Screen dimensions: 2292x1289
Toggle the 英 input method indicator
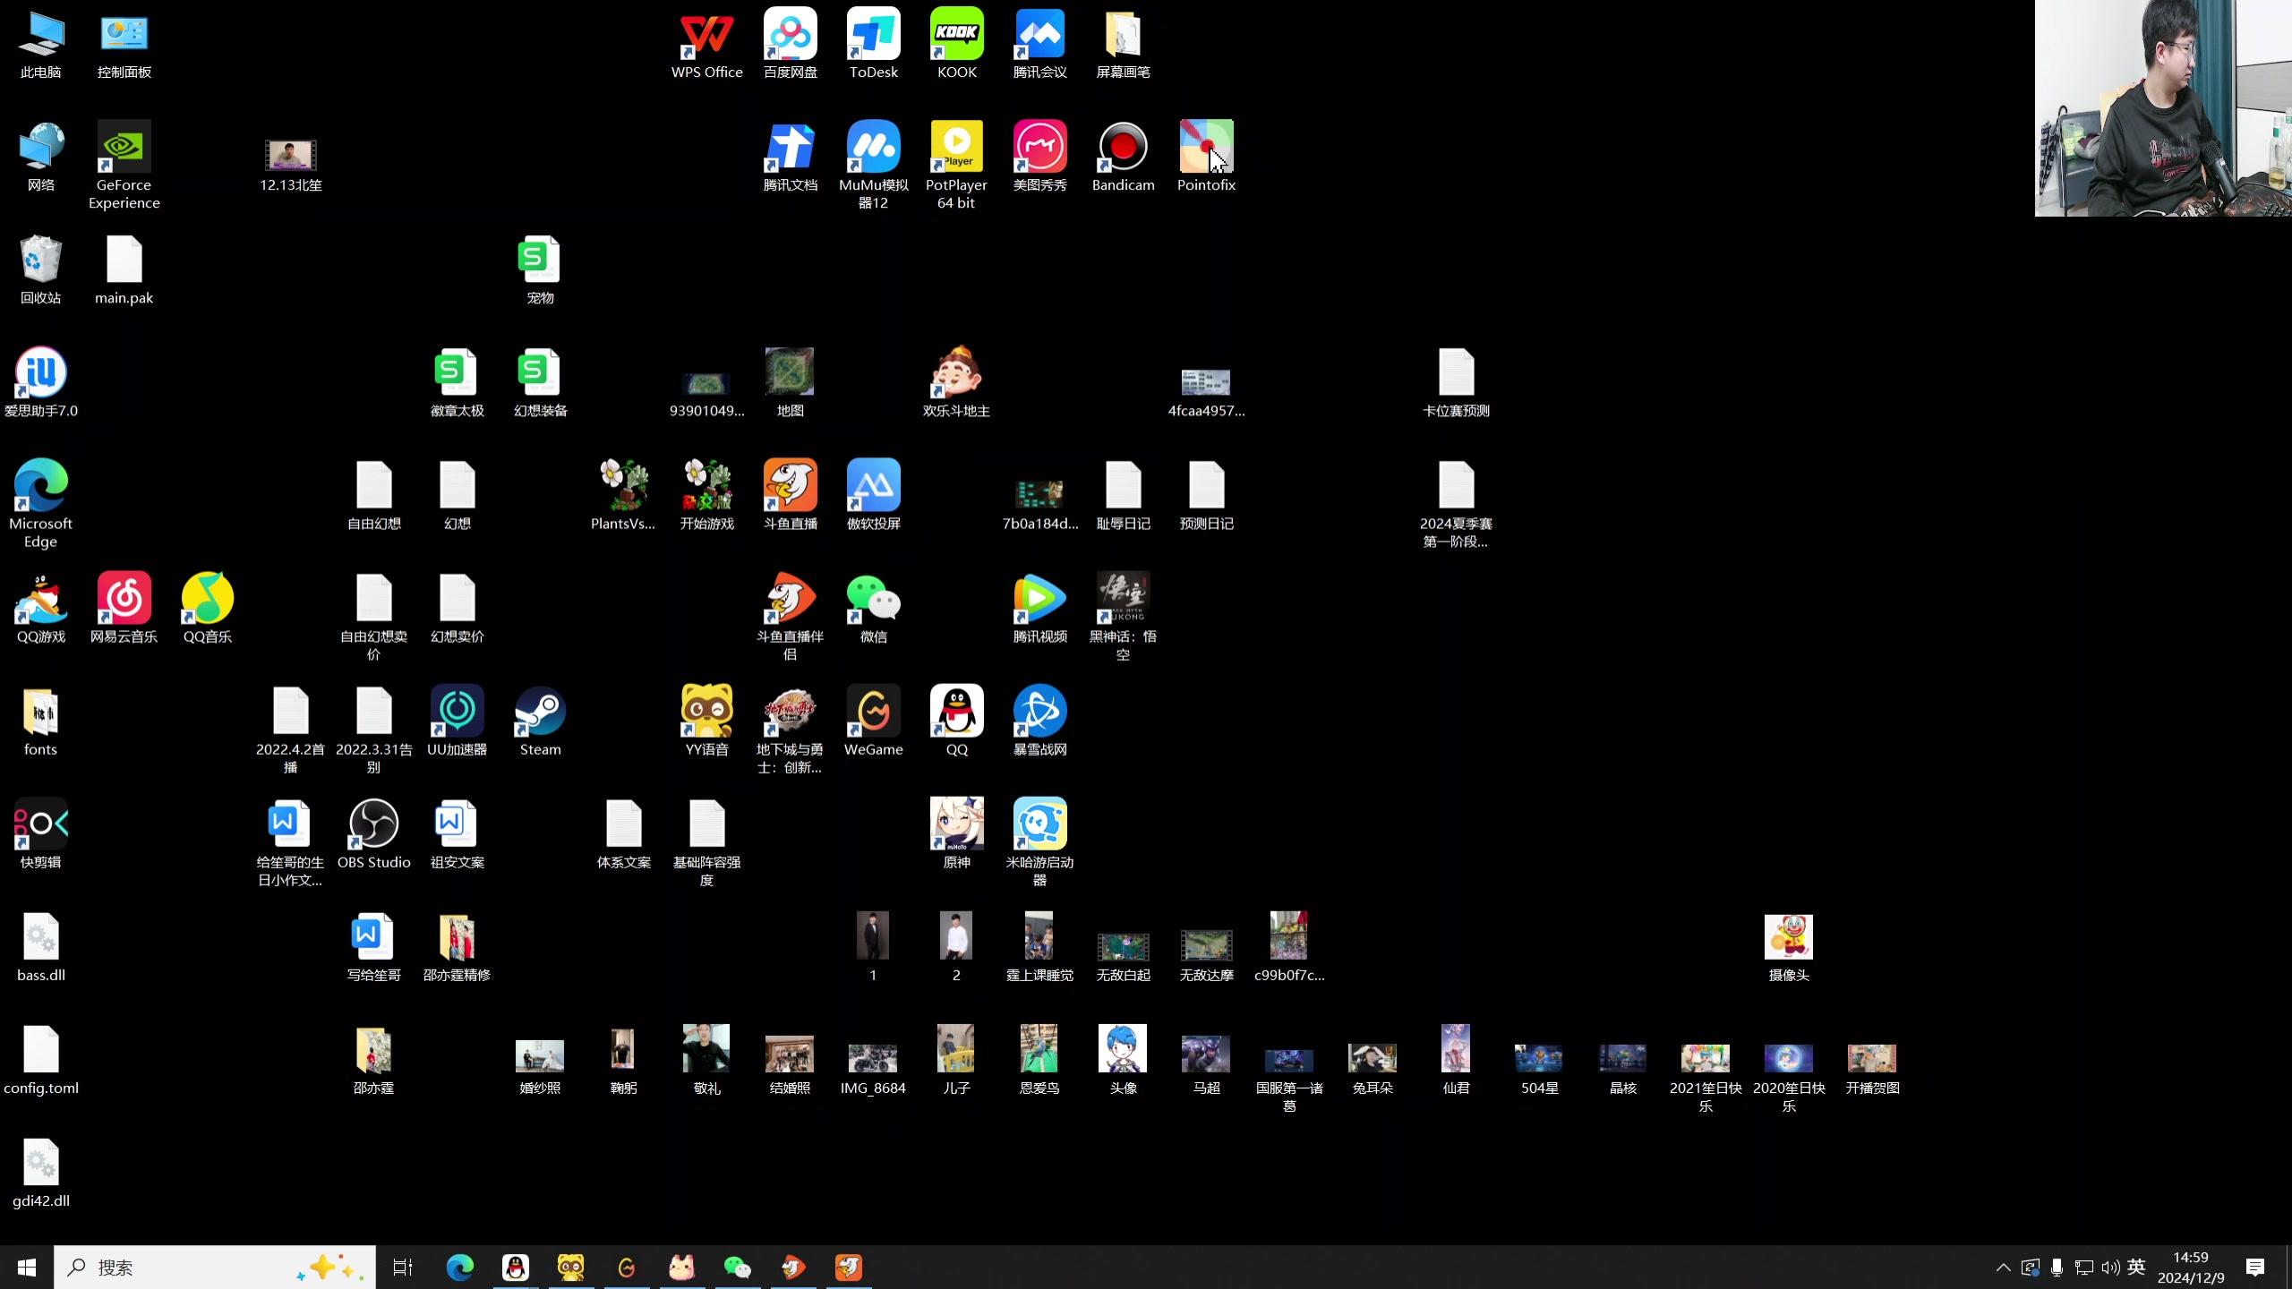pyautogui.click(x=2136, y=1267)
